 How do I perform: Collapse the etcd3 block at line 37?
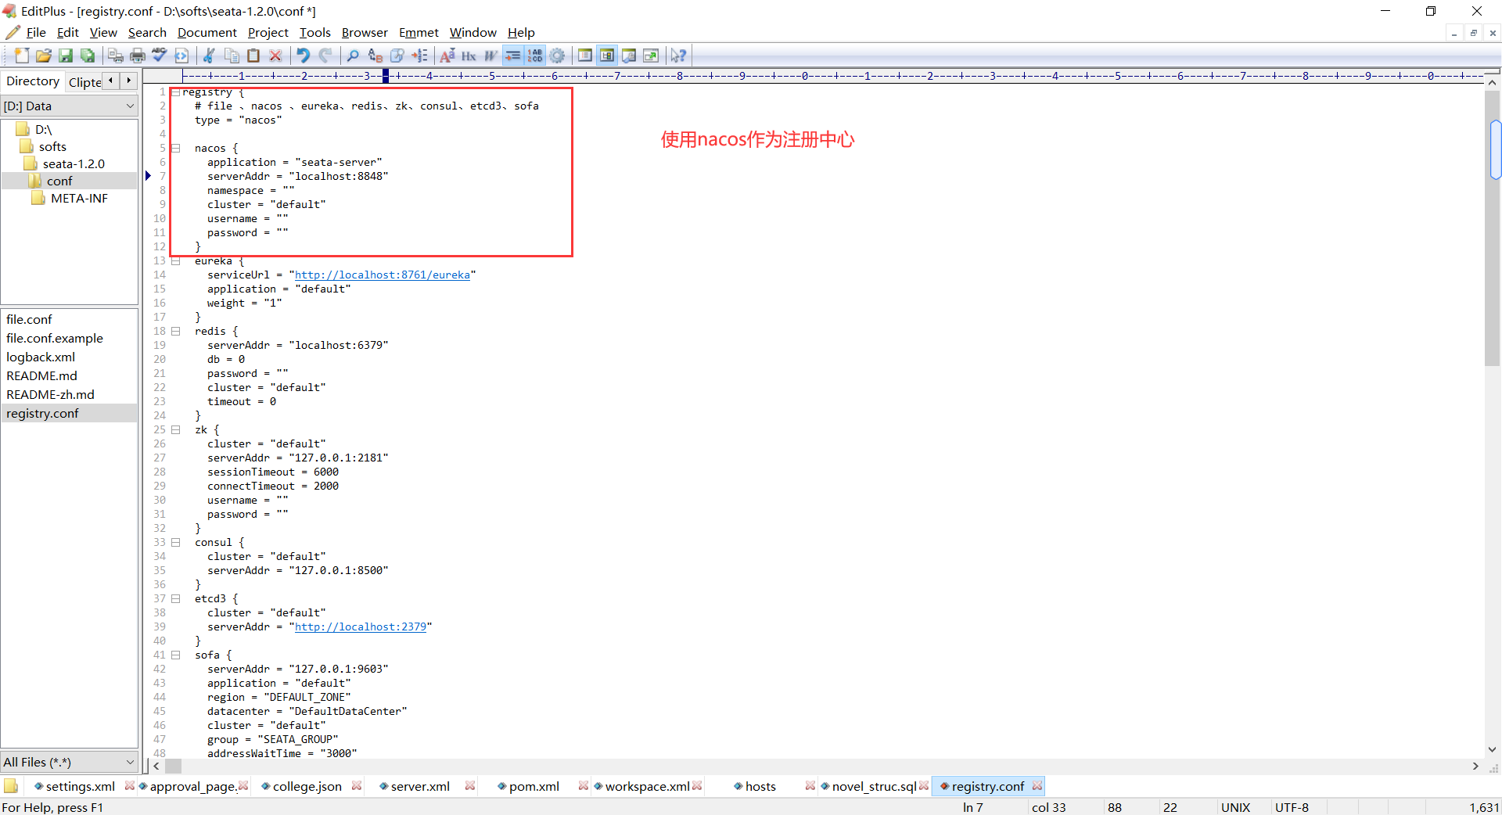176,599
